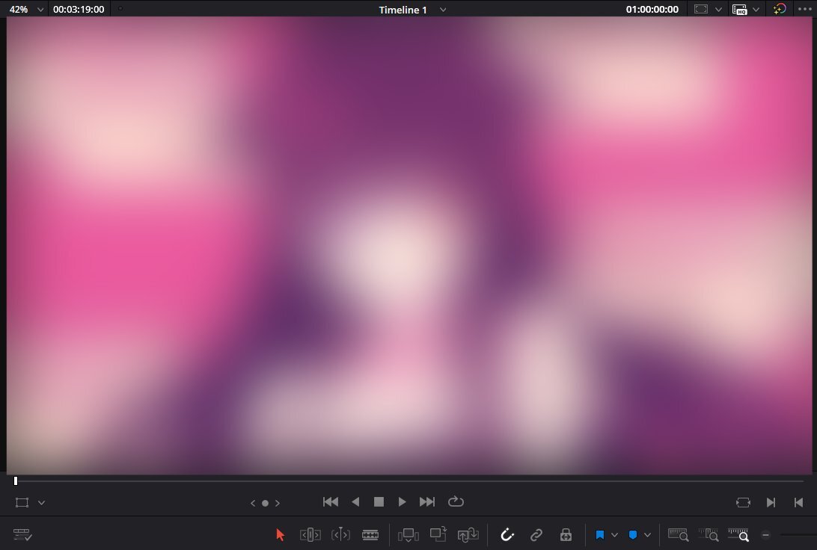Select the Timeline 1 title
The width and height of the screenshot is (817, 550).
pyautogui.click(x=403, y=10)
